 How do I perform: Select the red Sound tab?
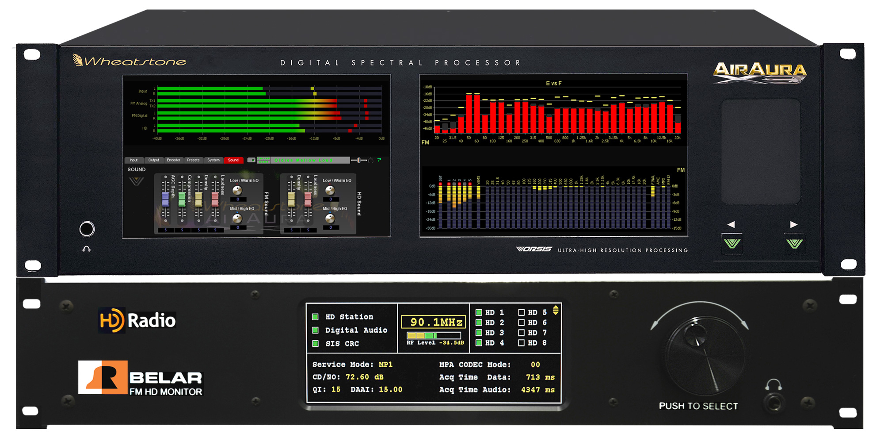pos(233,160)
